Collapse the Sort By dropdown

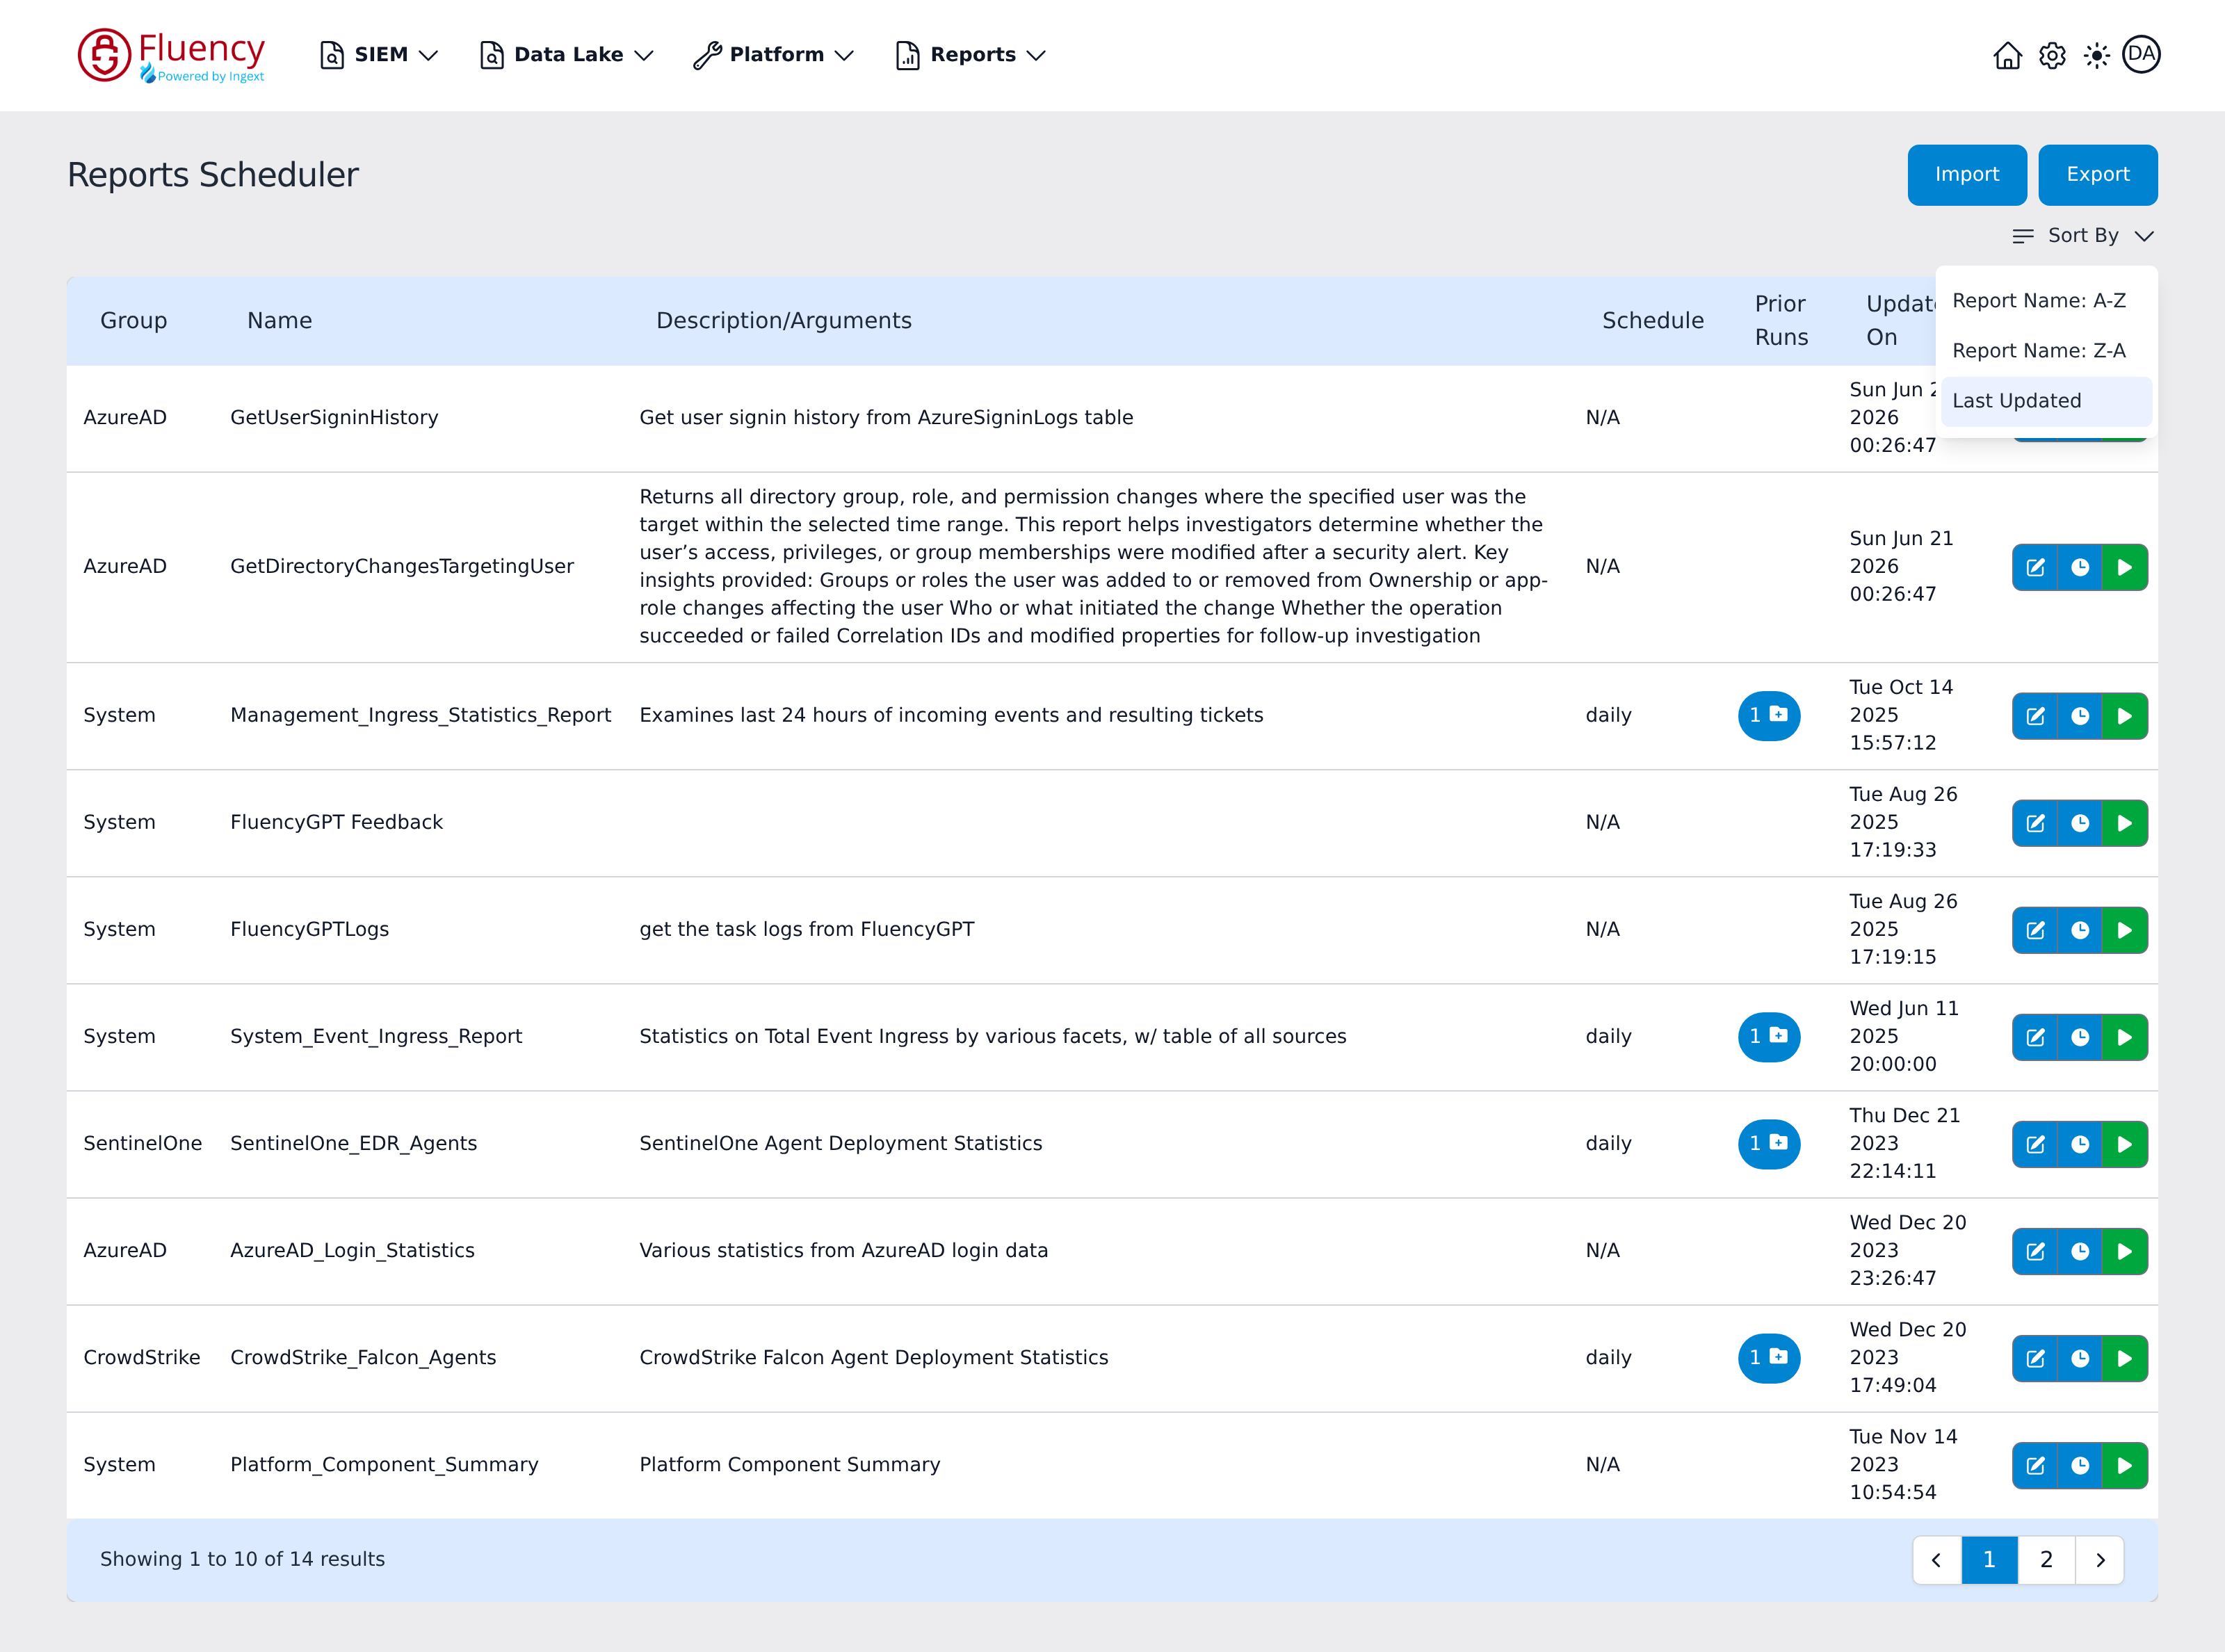pos(2083,235)
